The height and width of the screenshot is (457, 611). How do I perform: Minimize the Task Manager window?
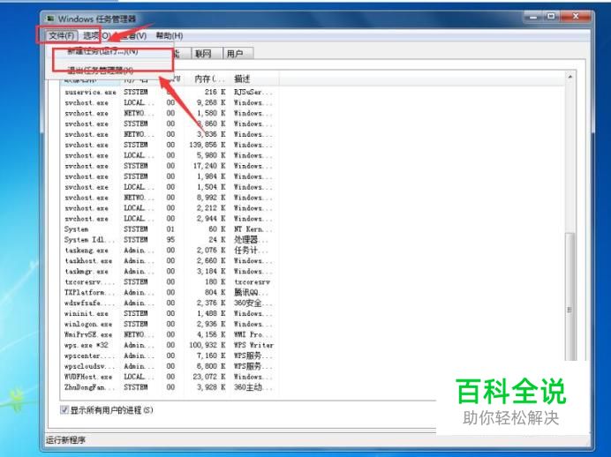(533, 17)
